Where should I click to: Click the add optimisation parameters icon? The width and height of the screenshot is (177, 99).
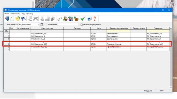(71, 19)
